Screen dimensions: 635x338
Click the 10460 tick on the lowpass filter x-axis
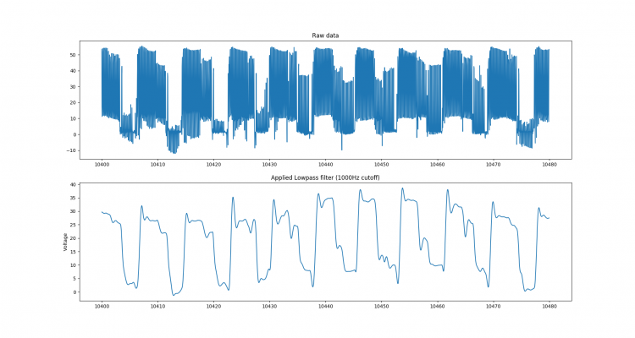tap(438, 307)
